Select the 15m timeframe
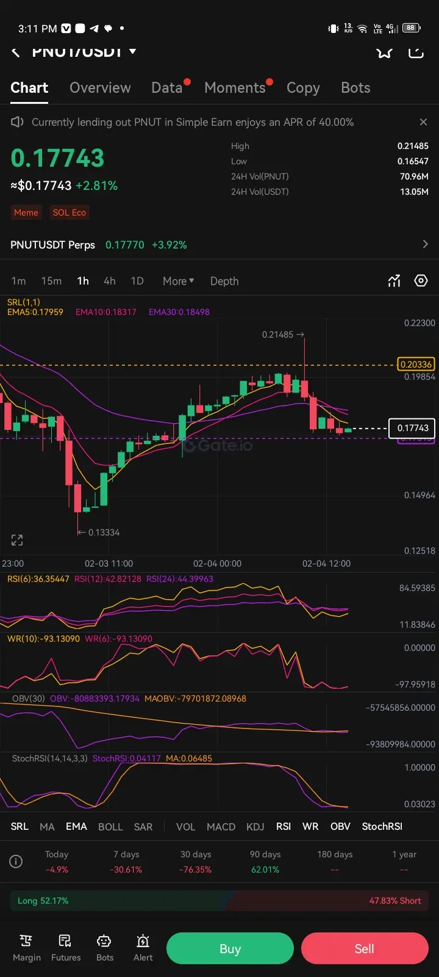439x977 pixels. pos(51,281)
